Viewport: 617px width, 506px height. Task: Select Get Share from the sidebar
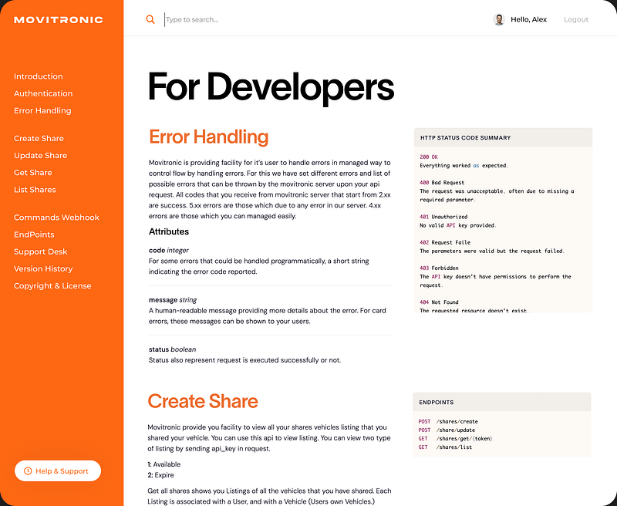(33, 172)
